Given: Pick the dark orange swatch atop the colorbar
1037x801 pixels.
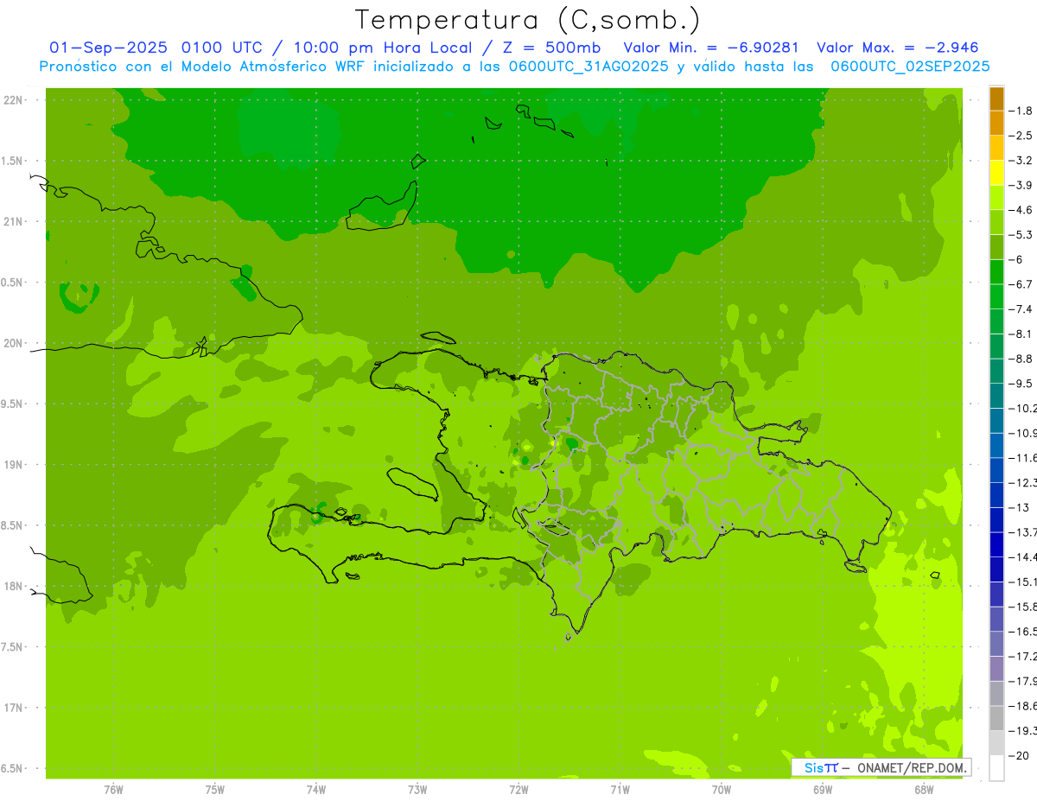Looking at the screenshot, I should pyautogui.click(x=996, y=99).
